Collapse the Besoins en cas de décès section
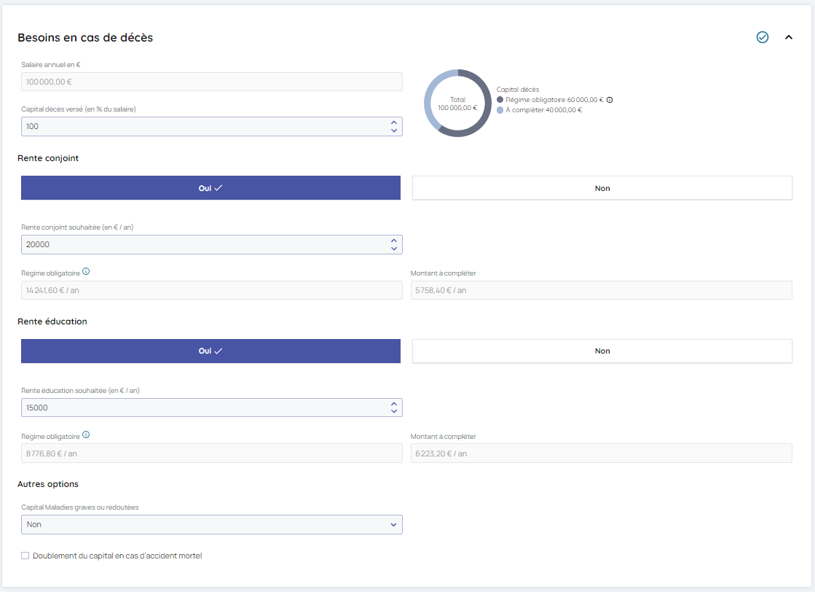 (x=789, y=37)
